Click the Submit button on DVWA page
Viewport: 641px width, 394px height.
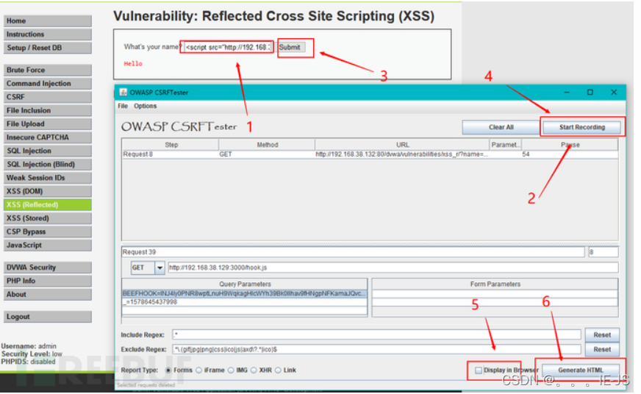click(x=291, y=47)
